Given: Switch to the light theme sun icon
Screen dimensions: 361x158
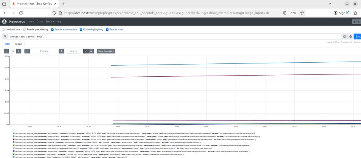Looking at the screenshot, I should click(355, 22).
